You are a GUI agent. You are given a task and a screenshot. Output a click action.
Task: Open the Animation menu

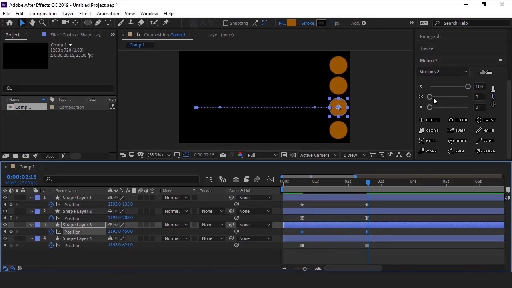point(108,14)
